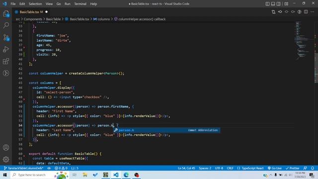
Task: Open the Accounts menu icon
Action: (6, 148)
